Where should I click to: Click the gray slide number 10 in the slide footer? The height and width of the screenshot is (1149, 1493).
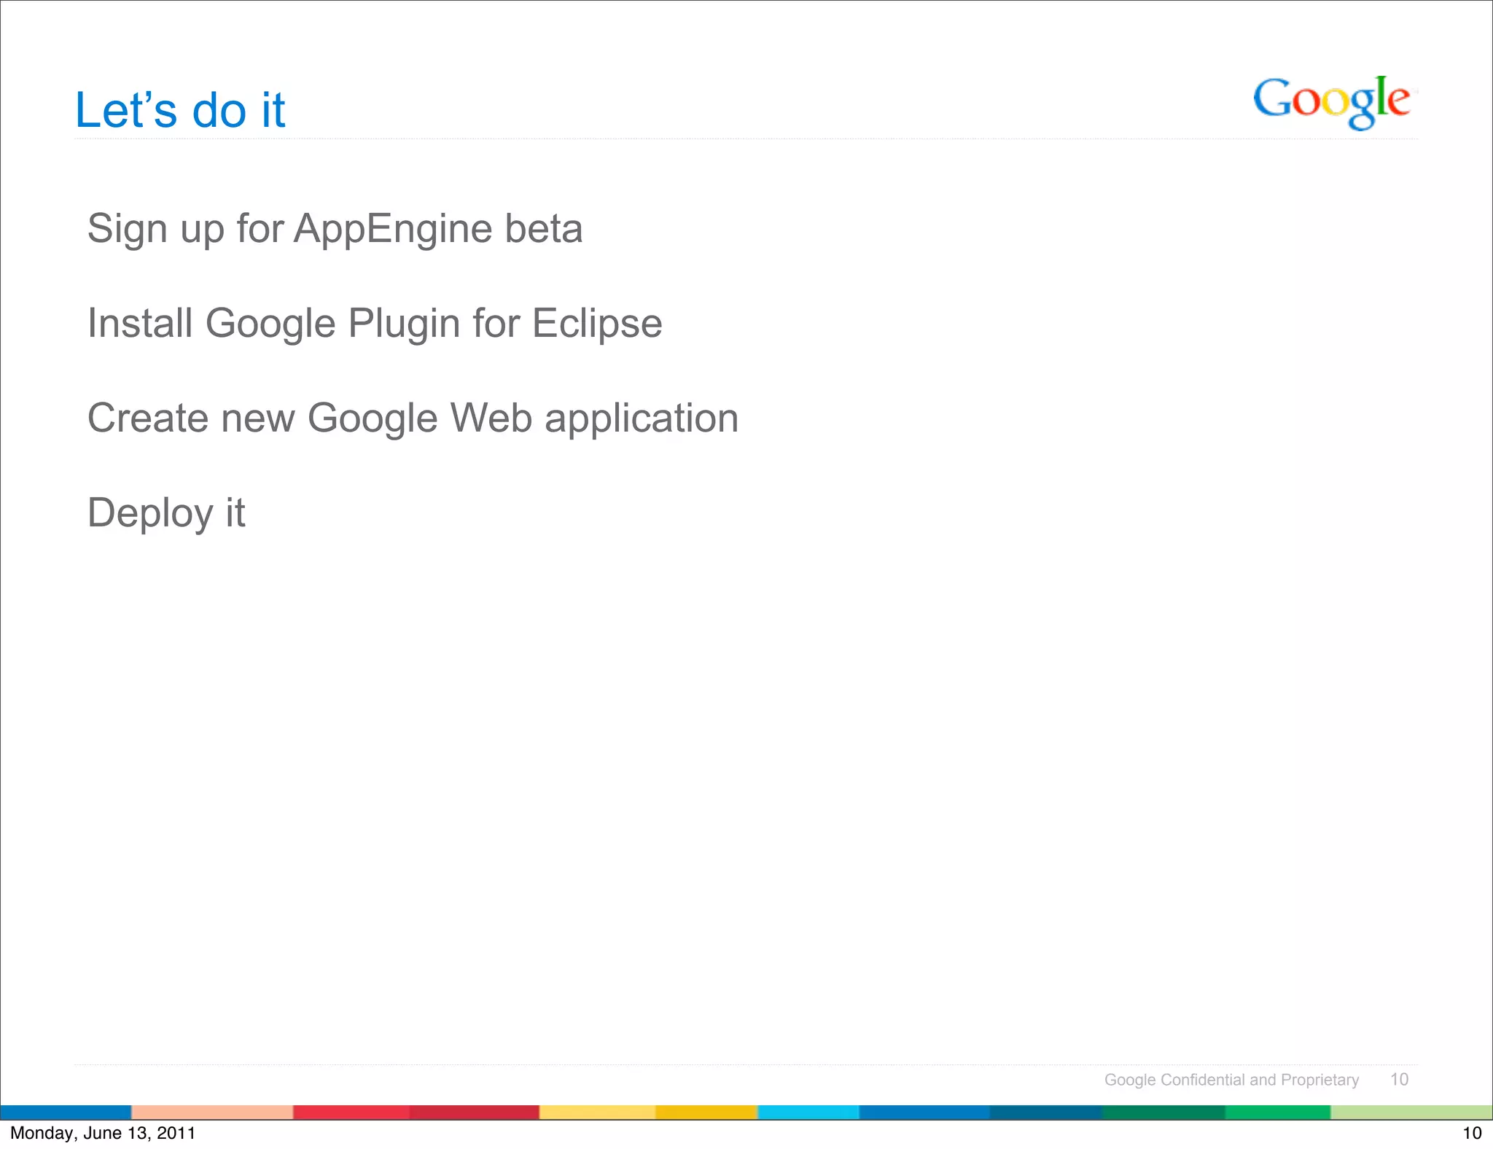click(x=1399, y=1079)
